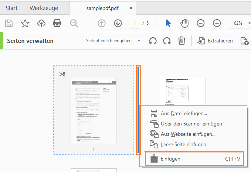Image resolution: width=251 pixels, height=172 pixels.
Task: Delete pages with the trash icon
Action: pos(182,41)
